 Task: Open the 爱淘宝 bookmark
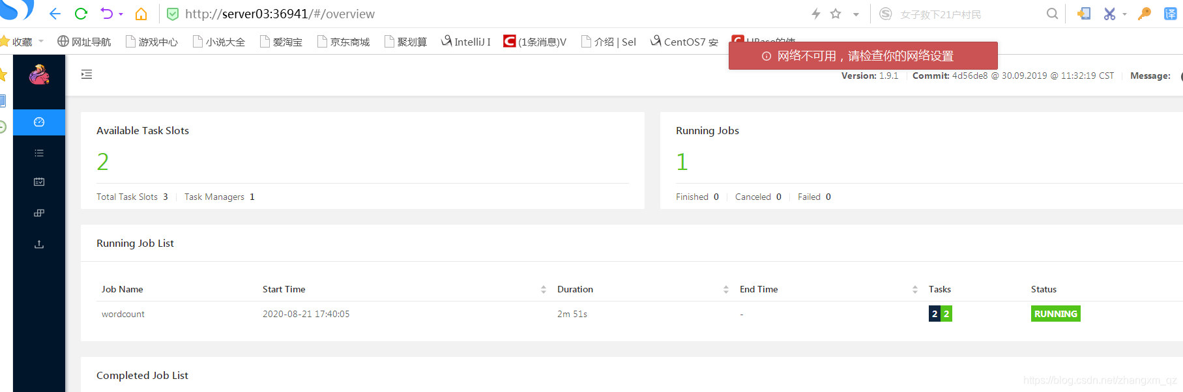pos(281,42)
